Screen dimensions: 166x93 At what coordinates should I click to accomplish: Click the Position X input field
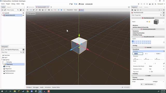coord(138,54)
